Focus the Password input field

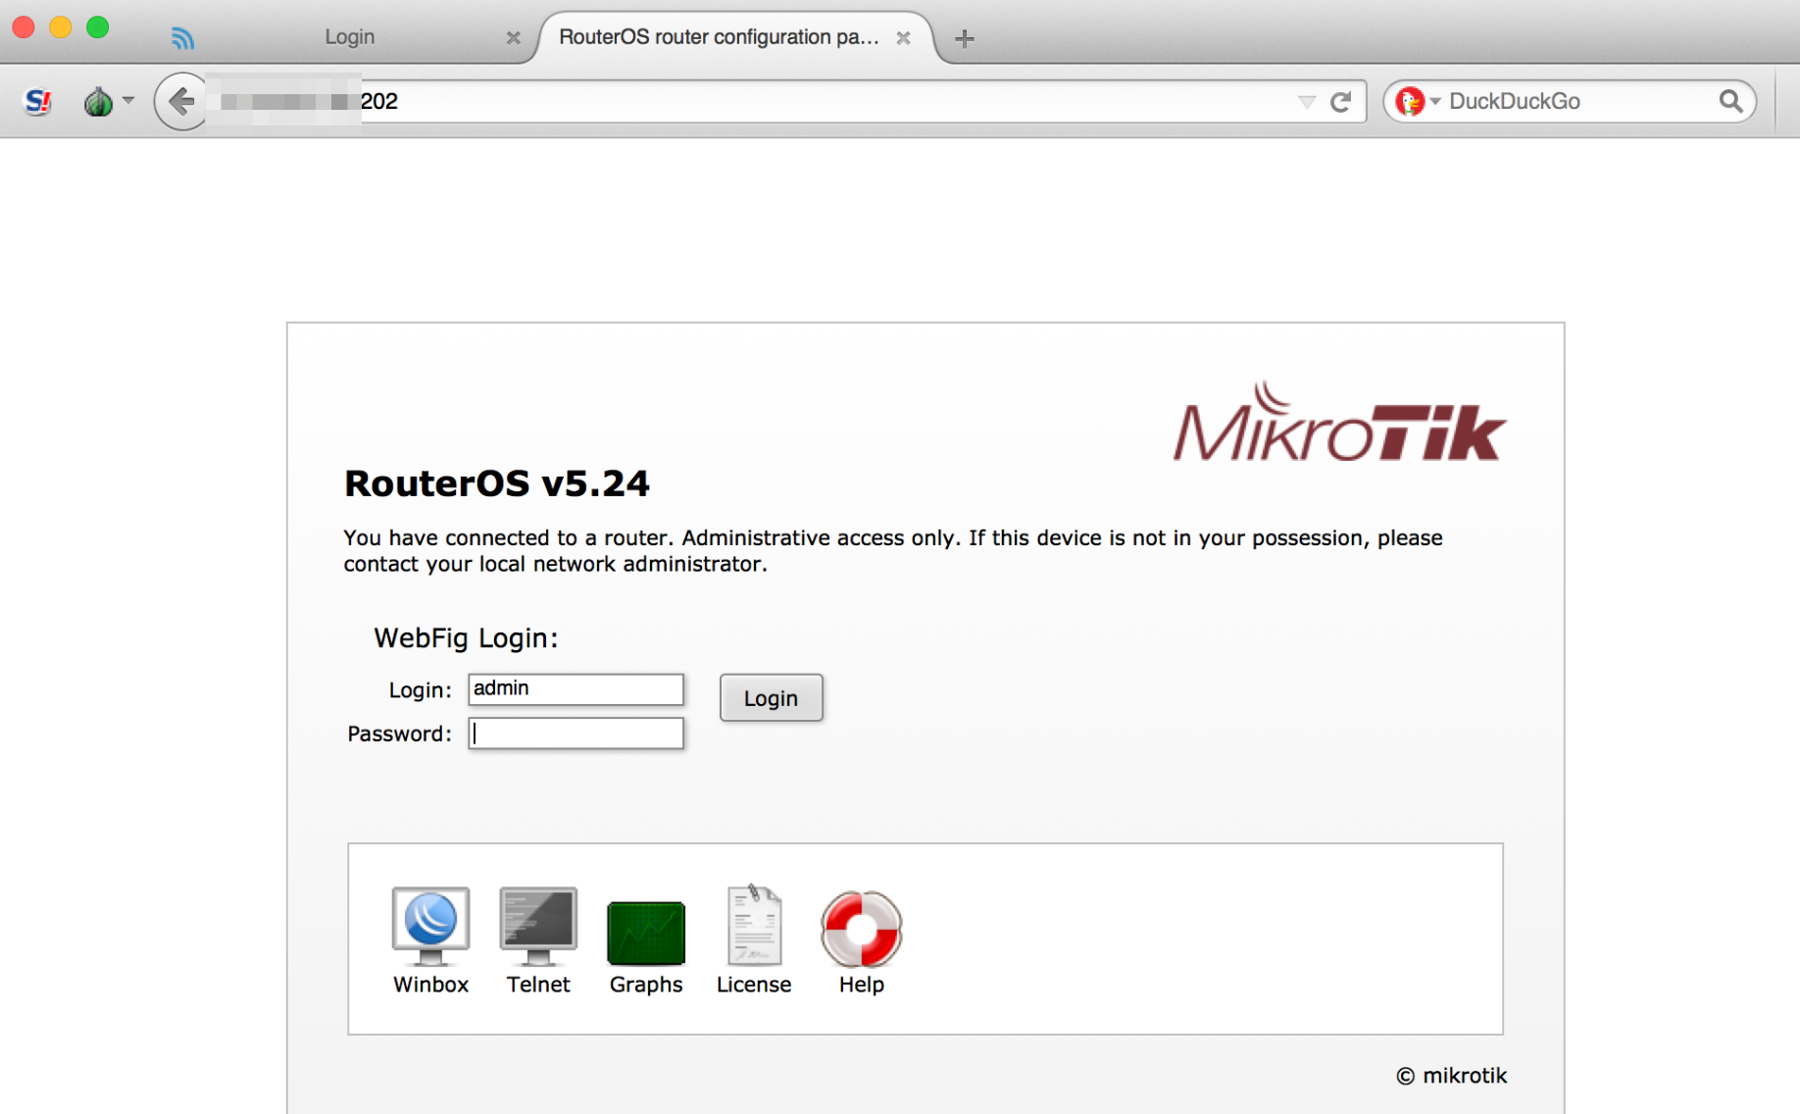(x=575, y=733)
